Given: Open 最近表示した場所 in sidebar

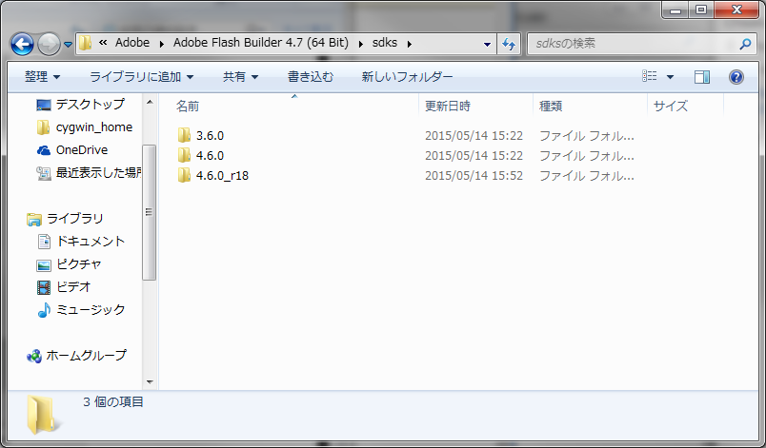Looking at the screenshot, I should 98,172.
